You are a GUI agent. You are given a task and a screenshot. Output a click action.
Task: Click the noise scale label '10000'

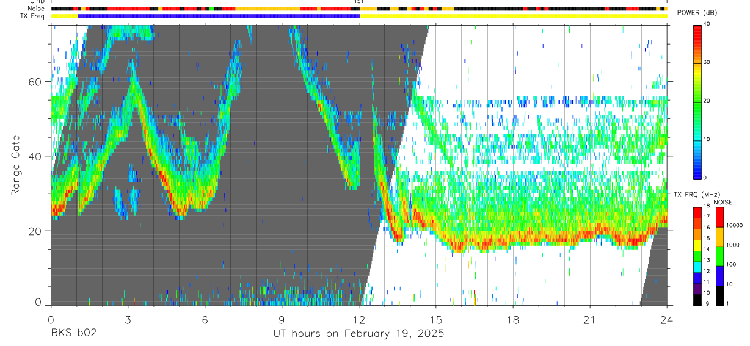735,225
